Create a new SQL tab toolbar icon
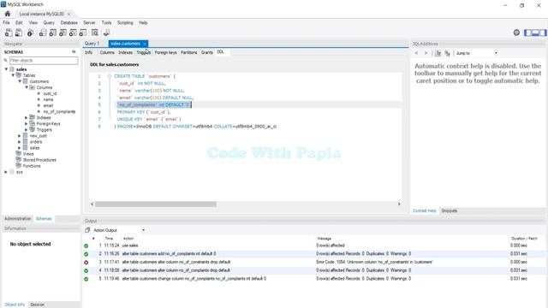The width and height of the screenshot is (548, 308). pyautogui.click(x=9, y=33)
